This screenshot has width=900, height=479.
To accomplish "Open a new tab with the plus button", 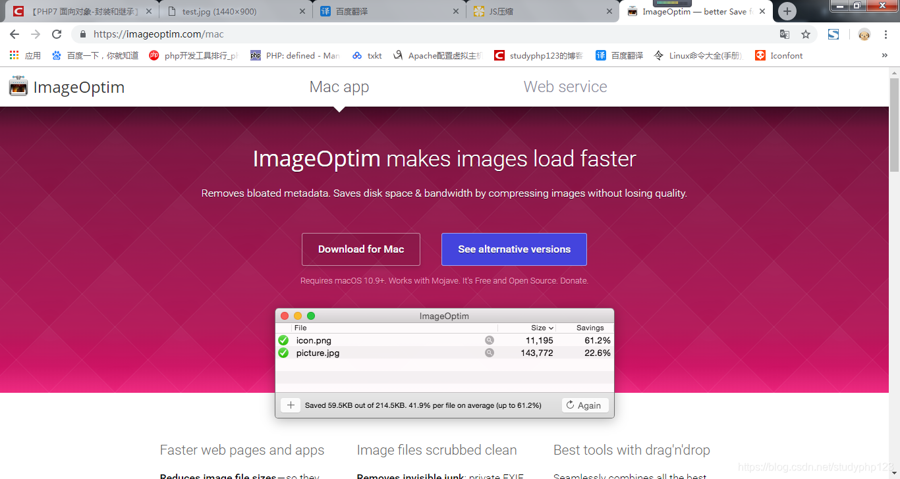I will pyautogui.click(x=787, y=11).
